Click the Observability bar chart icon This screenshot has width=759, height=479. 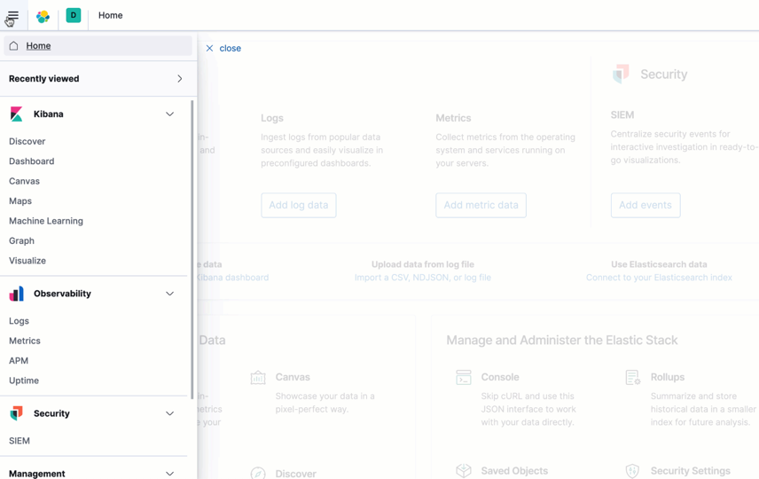(x=16, y=294)
